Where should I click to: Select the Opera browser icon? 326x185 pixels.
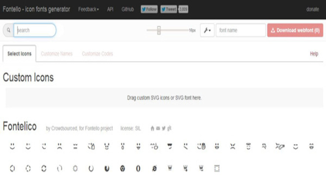click(138, 168)
